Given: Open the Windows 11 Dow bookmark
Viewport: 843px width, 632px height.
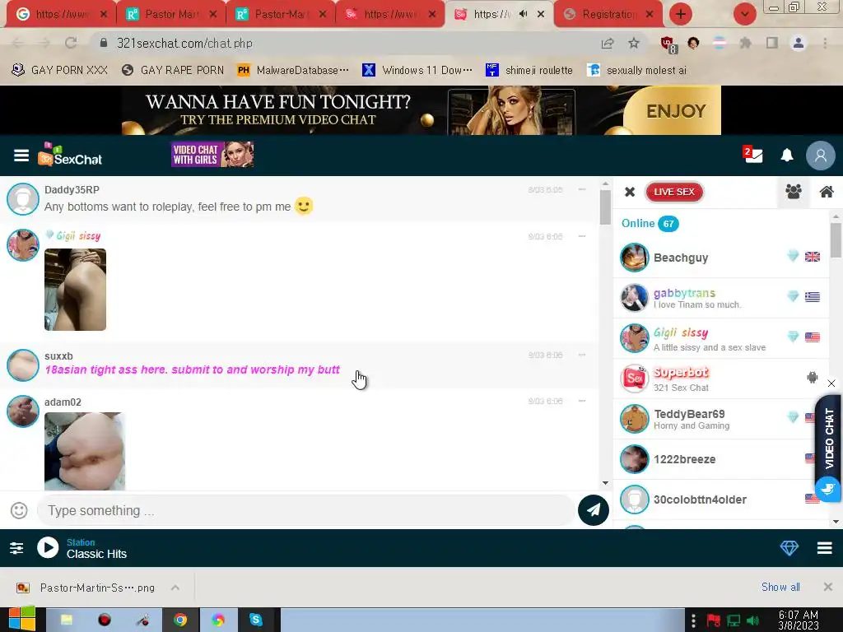Looking at the screenshot, I should tap(417, 70).
